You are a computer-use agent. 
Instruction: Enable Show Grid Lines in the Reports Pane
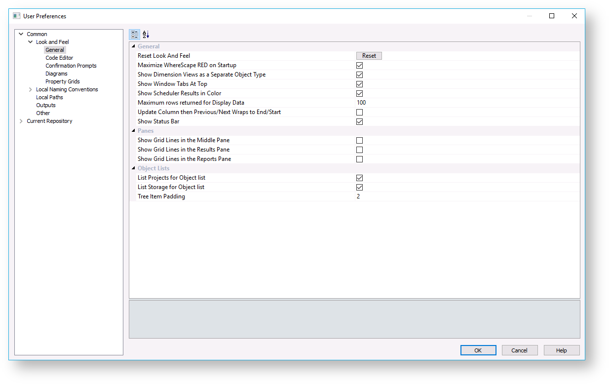359,159
